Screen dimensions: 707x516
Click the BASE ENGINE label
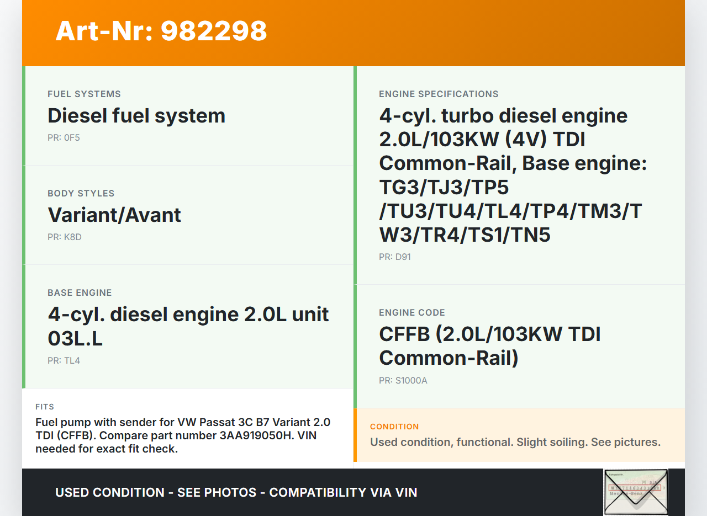80,292
